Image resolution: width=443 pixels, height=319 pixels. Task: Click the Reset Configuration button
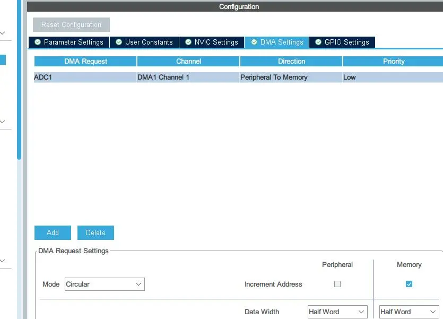click(x=71, y=25)
